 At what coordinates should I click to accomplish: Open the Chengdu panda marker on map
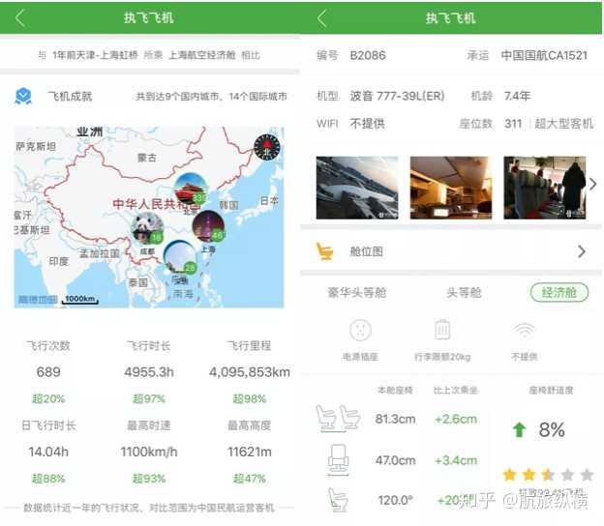click(x=147, y=228)
